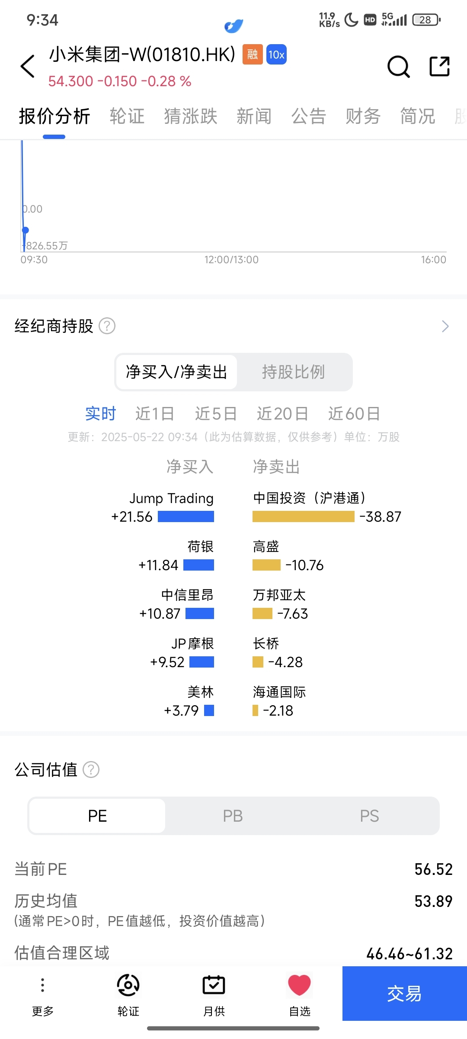Switch to the 财务 tab
Screen dimensions: 467x1039
tap(363, 116)
